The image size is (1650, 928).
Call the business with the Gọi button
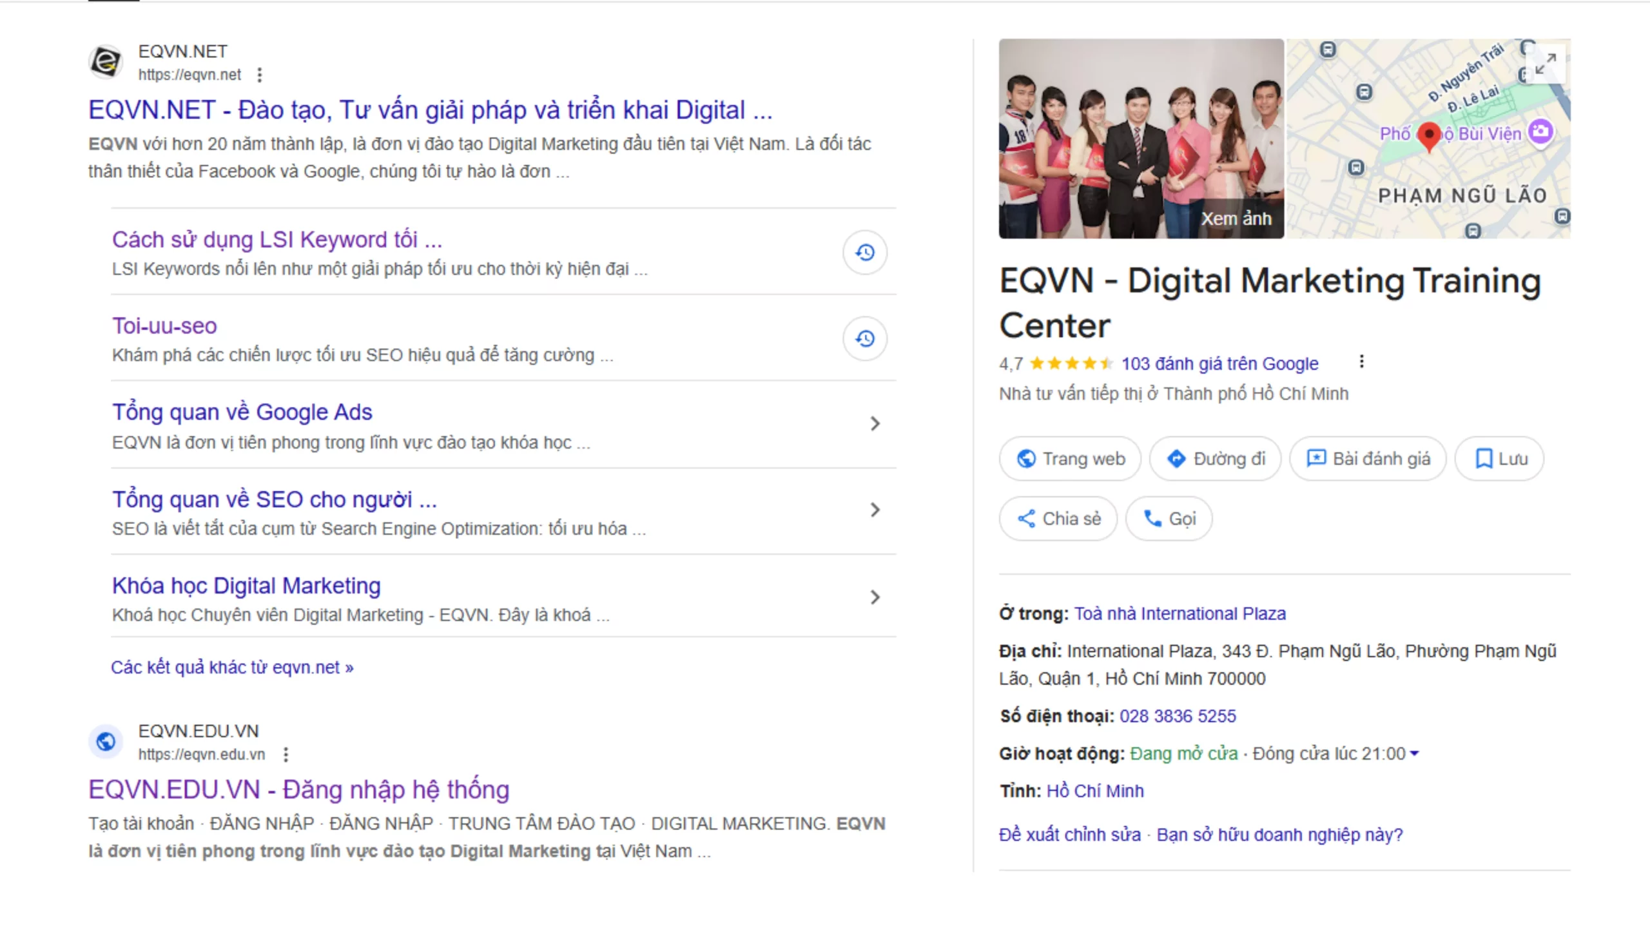point(1169,519)
